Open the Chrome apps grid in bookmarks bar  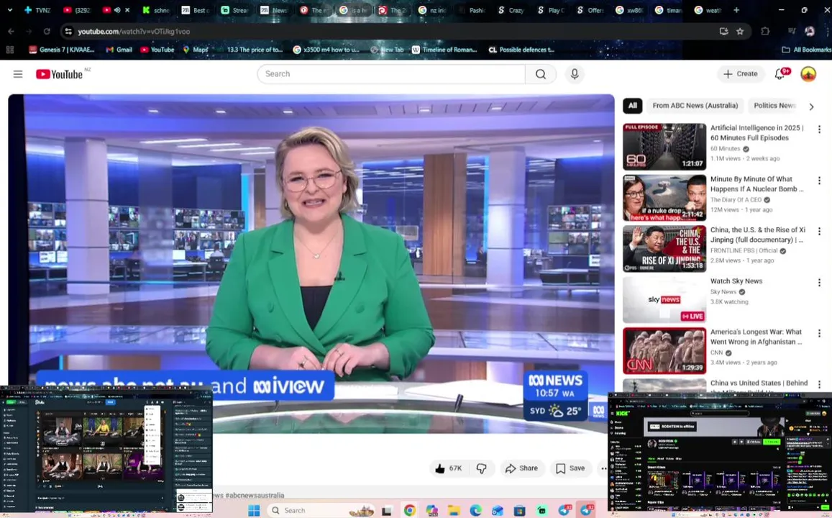(9, 50)
